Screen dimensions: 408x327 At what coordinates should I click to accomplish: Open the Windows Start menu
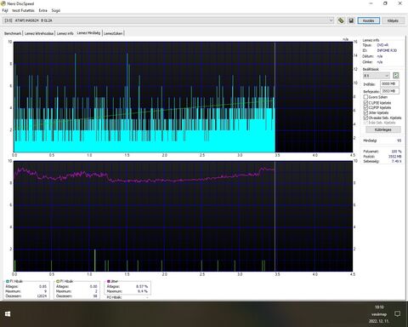[x=8, y=313]
